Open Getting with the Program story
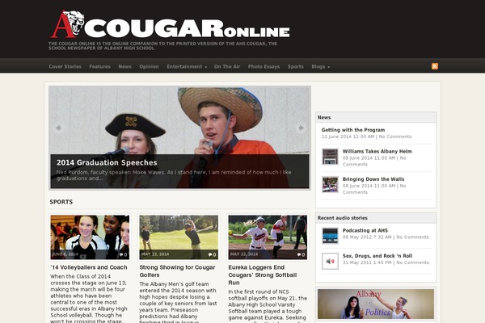The width and height of the screenshot is (485, 323). click(353, 130)
